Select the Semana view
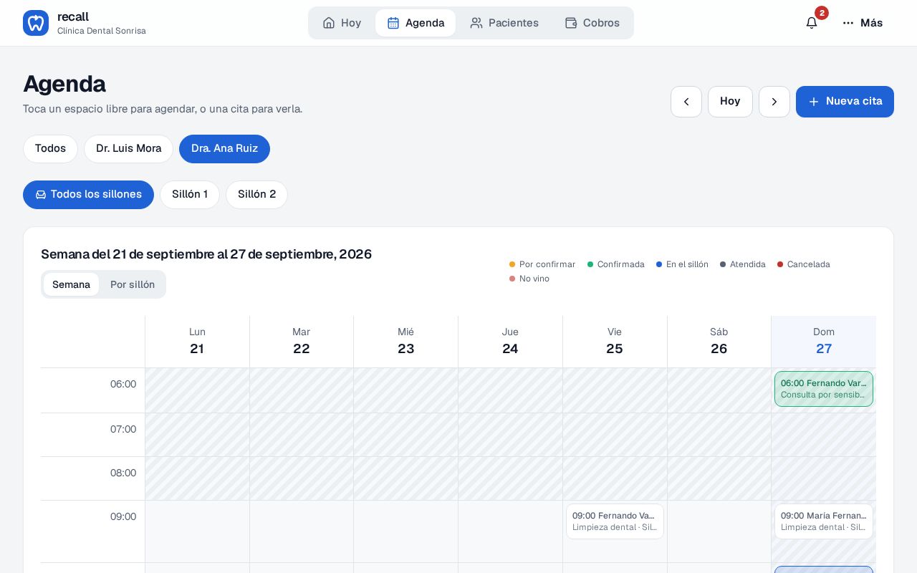 tap(71, 284)
